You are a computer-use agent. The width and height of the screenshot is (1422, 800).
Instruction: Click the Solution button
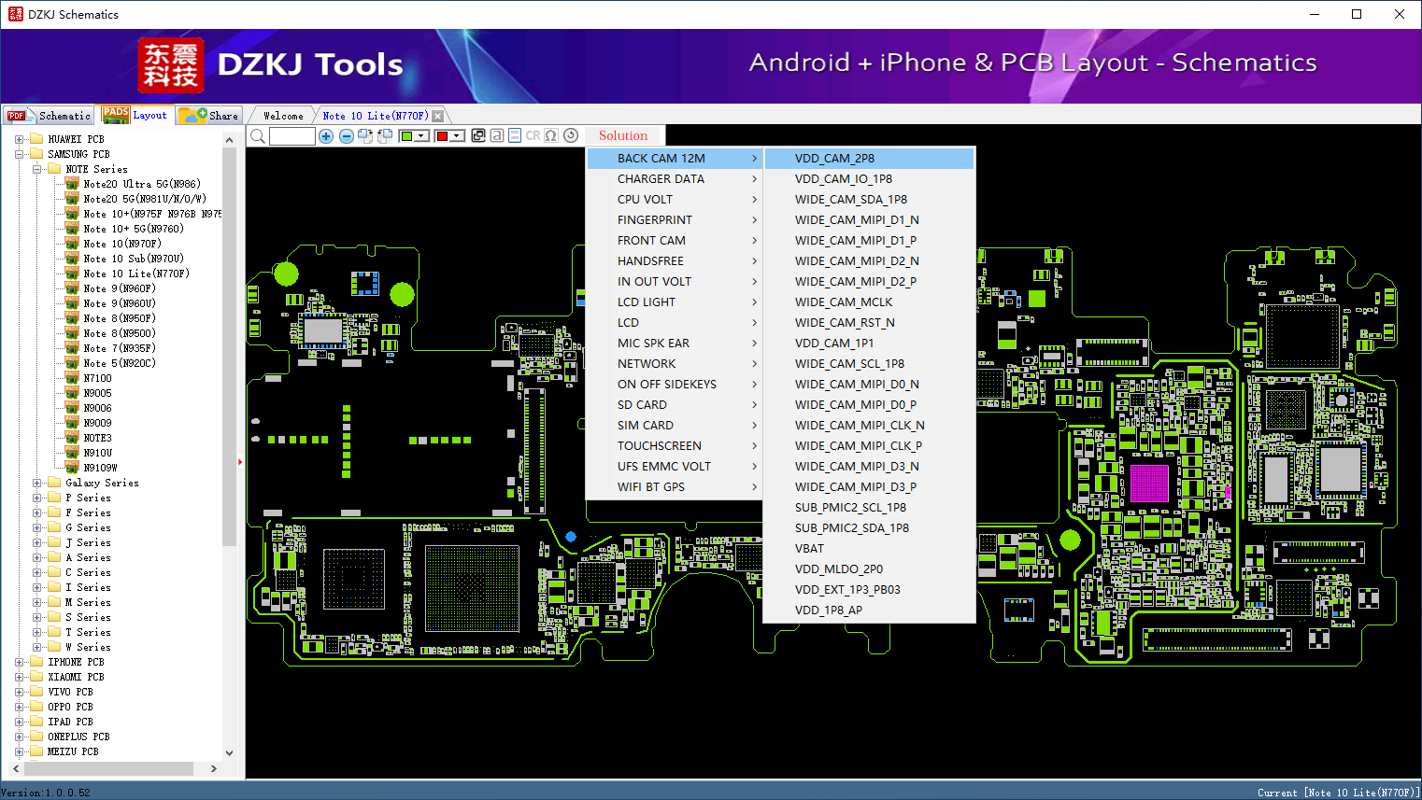623,136
